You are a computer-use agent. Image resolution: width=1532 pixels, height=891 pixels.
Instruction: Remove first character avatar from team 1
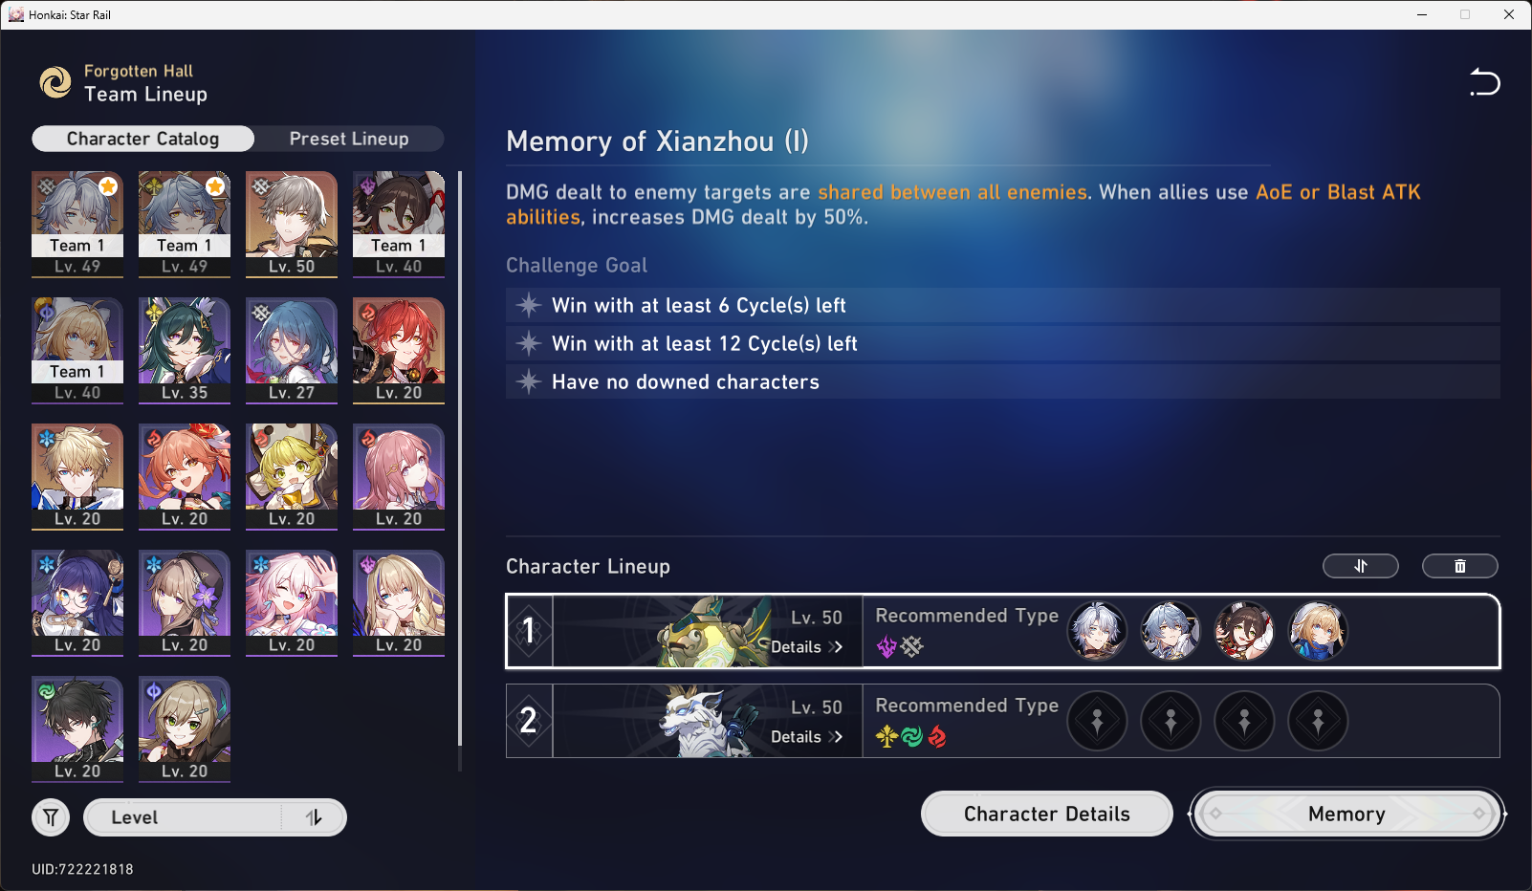(1097, 631)
